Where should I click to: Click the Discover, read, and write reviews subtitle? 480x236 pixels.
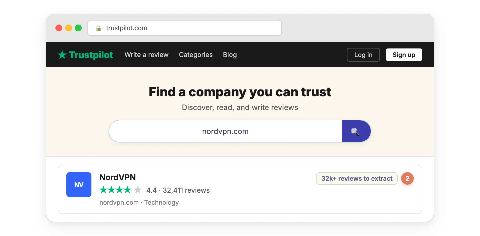(240, 107)
